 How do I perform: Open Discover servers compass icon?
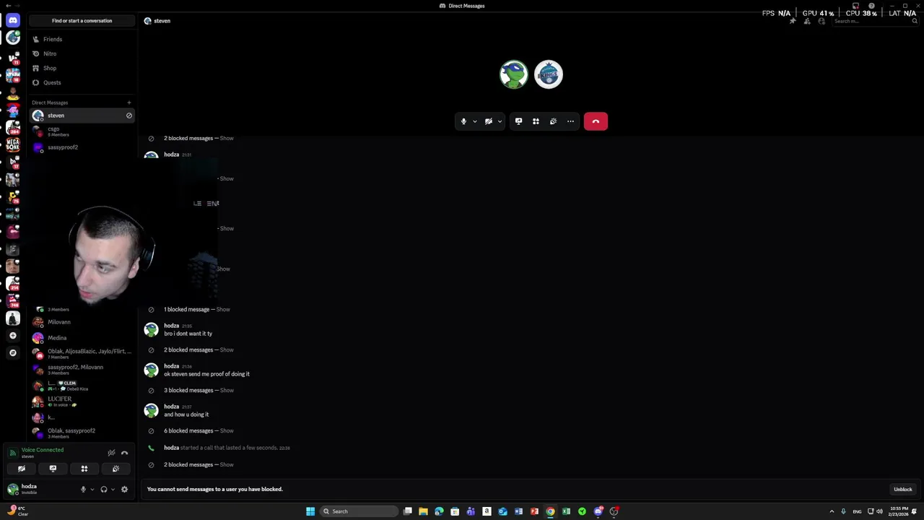click(x=12, y=353)
